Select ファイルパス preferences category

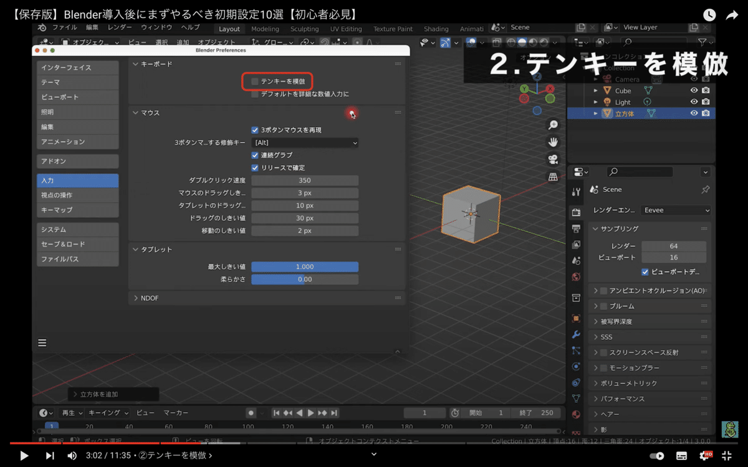(x=77, y=259)
